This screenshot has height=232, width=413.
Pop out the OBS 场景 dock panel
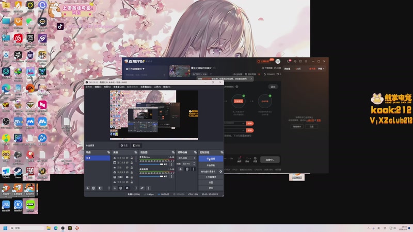(108, 152)
